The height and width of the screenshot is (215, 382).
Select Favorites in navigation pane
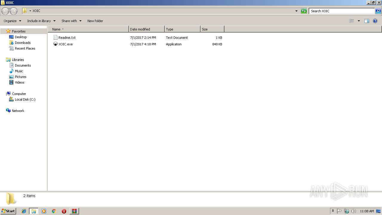[x=19, y=31]
